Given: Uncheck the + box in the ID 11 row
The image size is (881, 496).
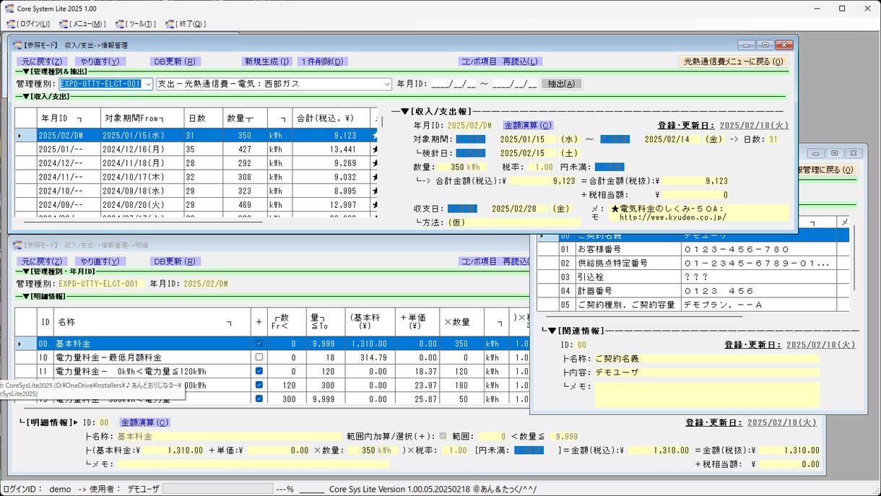Looking at the screenshot, I should (259, 371).
